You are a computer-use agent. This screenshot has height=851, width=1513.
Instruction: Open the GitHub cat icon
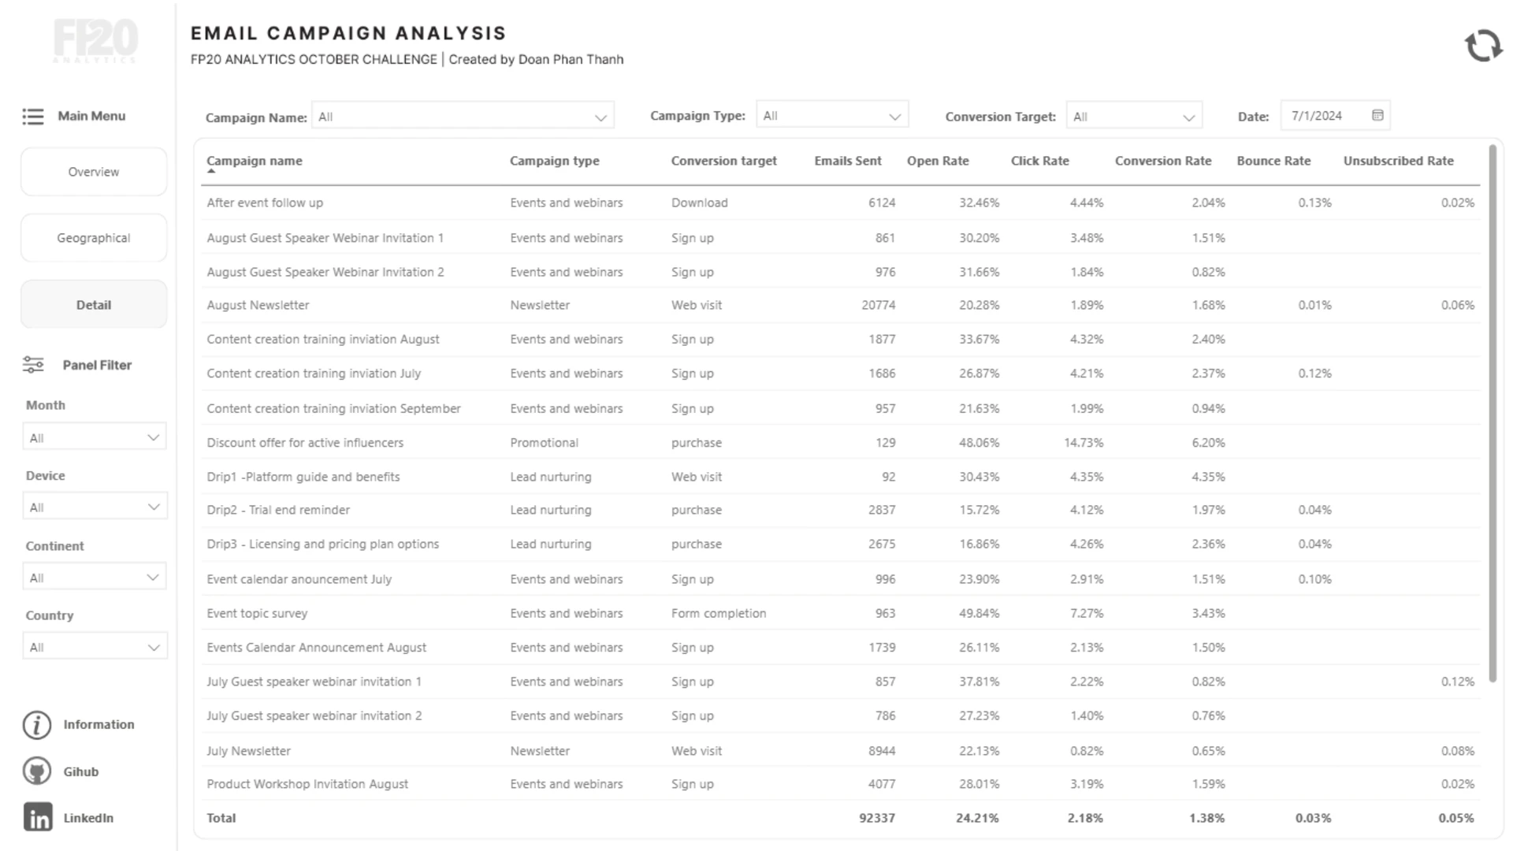pyautogui.click(x=37, y=771)
